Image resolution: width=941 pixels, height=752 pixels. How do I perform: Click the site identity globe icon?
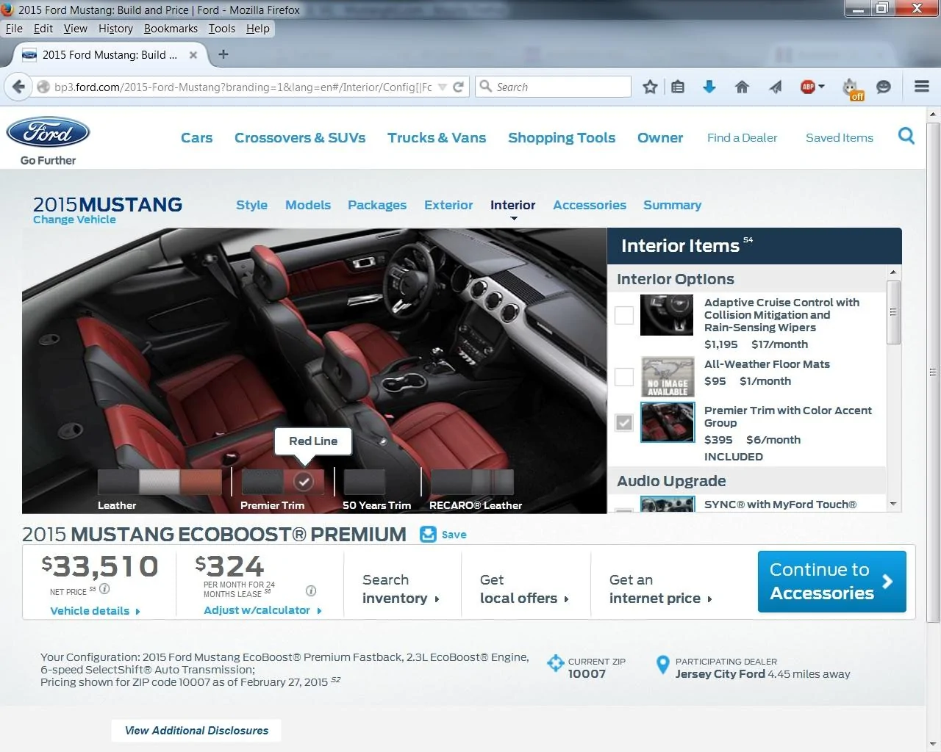[43, 87]
